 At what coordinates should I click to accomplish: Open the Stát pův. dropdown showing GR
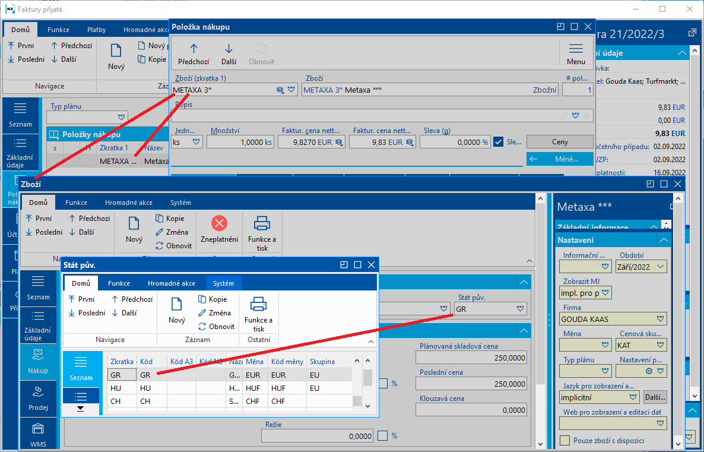tap(520, 309)
